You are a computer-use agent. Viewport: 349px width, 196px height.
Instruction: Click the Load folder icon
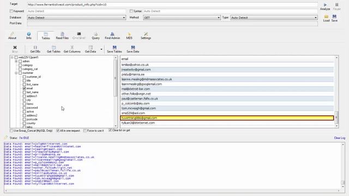(326, 16)
